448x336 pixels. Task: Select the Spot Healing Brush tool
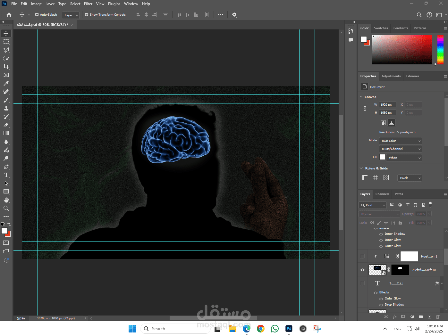coord(6,92)
